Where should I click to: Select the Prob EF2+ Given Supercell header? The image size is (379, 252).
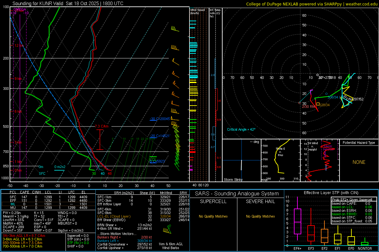352,200
